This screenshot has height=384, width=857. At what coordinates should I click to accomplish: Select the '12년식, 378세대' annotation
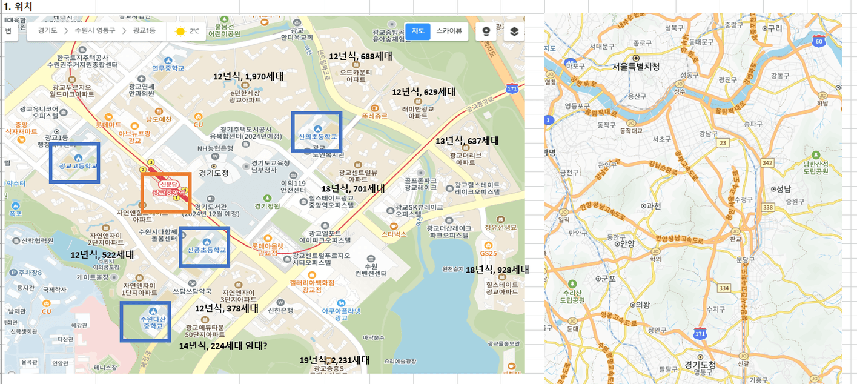click(227, 308)
